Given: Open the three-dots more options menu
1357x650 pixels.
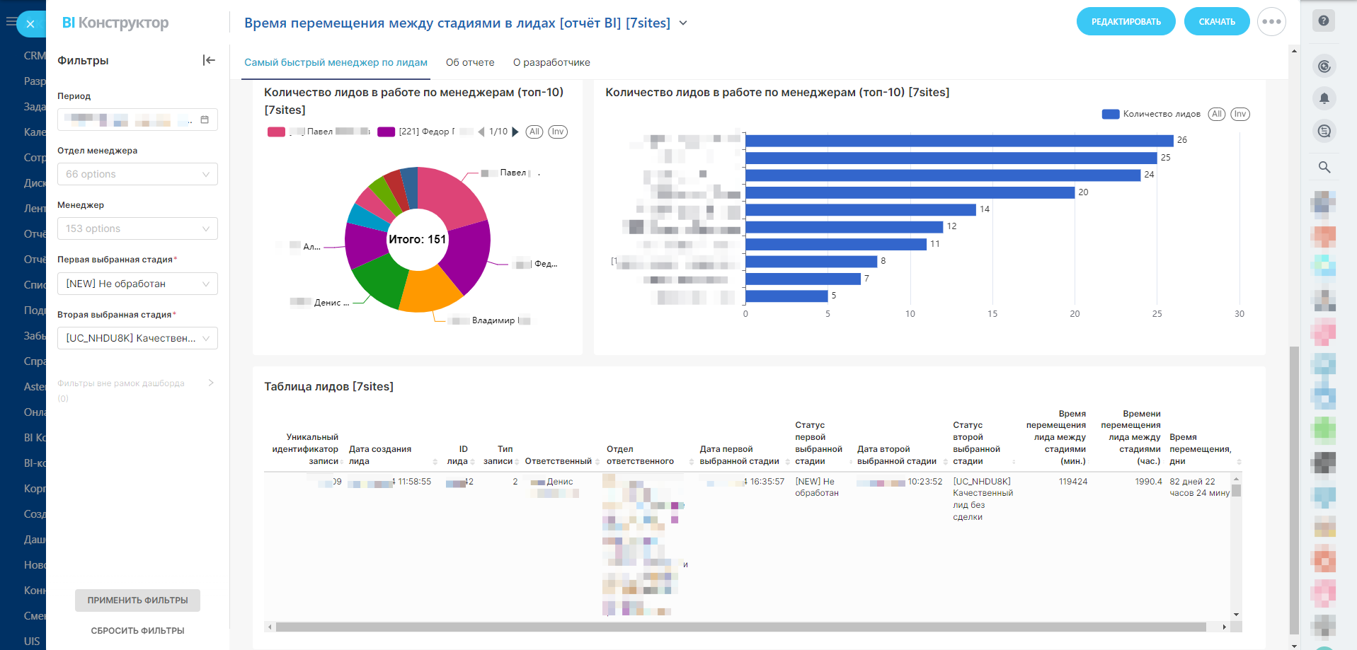Looking at the screenshot, I should (1271, 21).
